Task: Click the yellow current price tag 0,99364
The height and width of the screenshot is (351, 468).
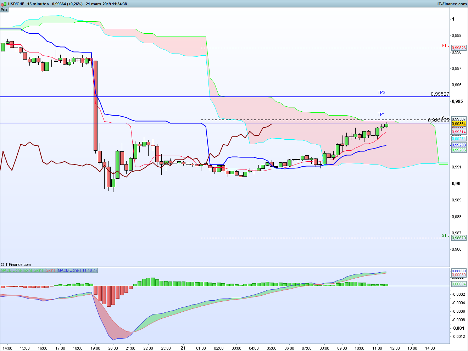Action: [x=459, y=124]
